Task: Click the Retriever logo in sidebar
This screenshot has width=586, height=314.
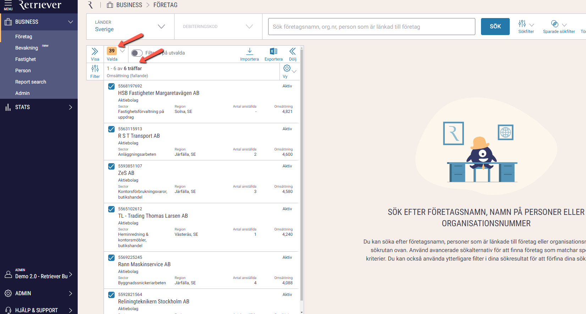Action: pyautogui.click(x=40, y=5)
